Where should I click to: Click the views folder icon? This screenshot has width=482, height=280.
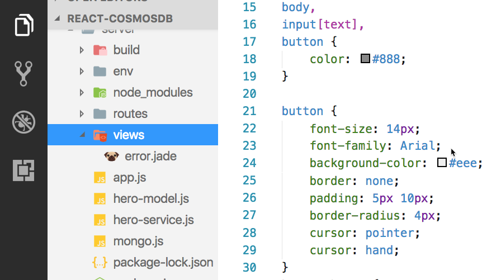tap(100, 135)
